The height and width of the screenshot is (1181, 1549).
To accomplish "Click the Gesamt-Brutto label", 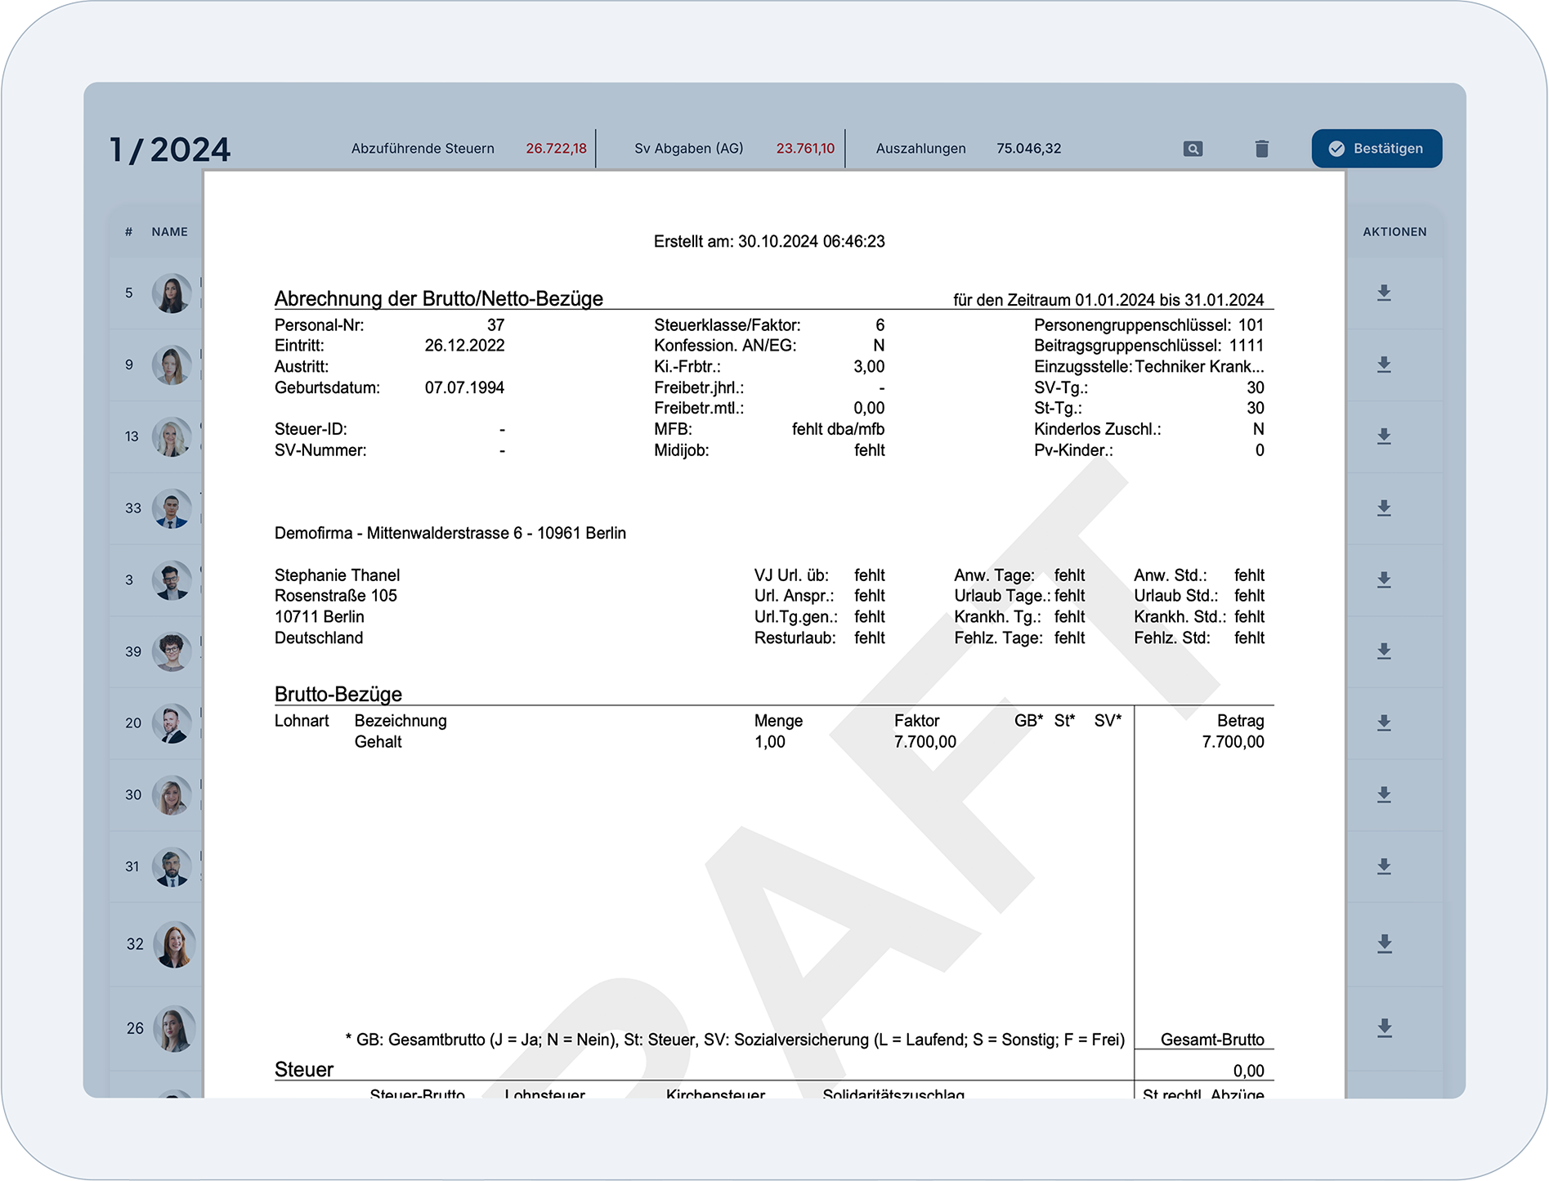I will pos(1212,1040).
